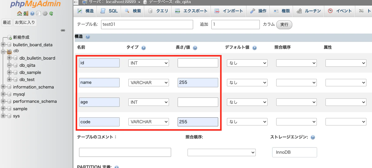Expand the performance_schema tree node
The width and height of the screenshot is (372, 168).
click(3, 101)
